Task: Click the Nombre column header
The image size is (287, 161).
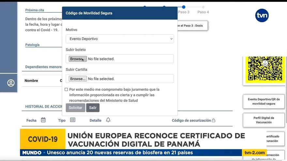Action: (31, 81)
